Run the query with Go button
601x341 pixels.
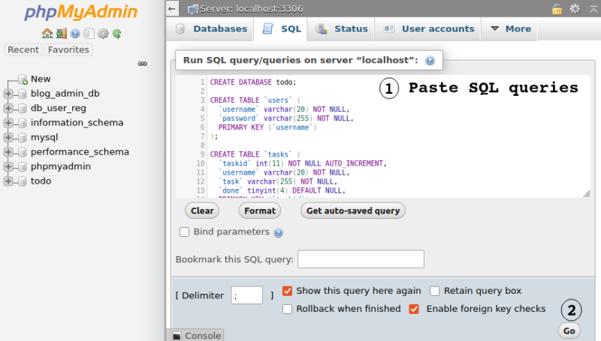569,331
